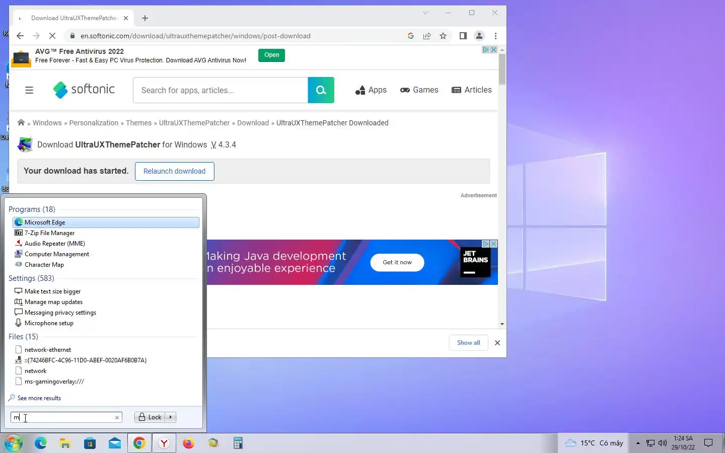Clear the start menu search box
This screenshot has width=725, height=453.
[117, 417]
